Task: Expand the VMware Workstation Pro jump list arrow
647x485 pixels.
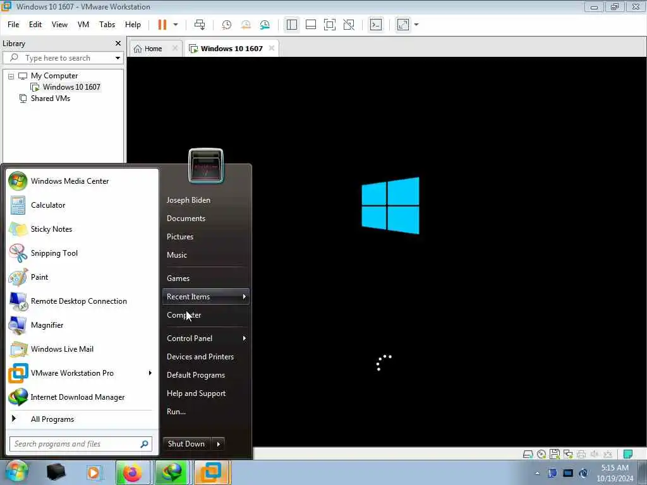Action: [x=150, y=373]
